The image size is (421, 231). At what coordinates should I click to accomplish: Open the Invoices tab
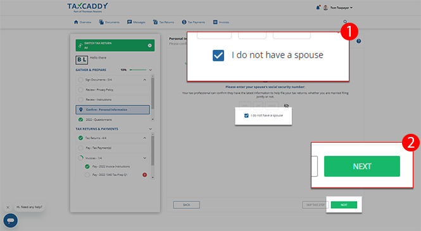click(221, 22)
